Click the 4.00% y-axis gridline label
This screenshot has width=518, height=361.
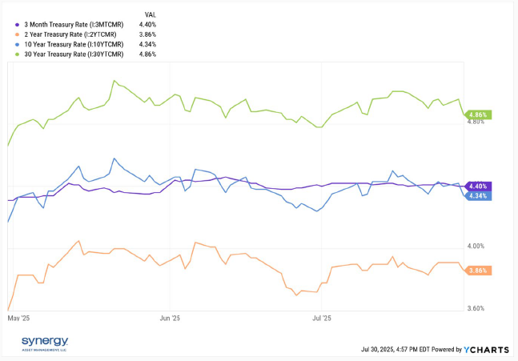click(x=476, y=247)
